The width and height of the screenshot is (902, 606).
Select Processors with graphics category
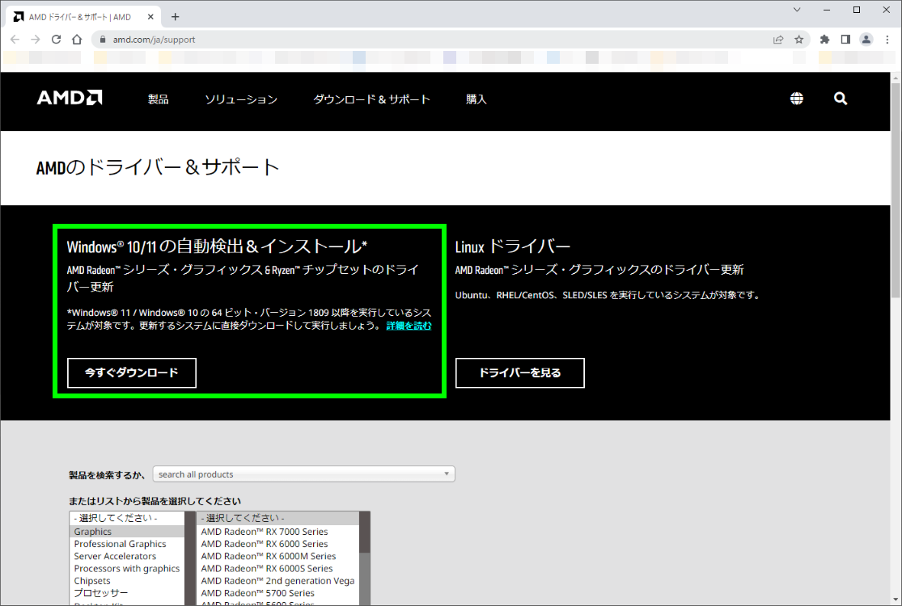[127, 569]
